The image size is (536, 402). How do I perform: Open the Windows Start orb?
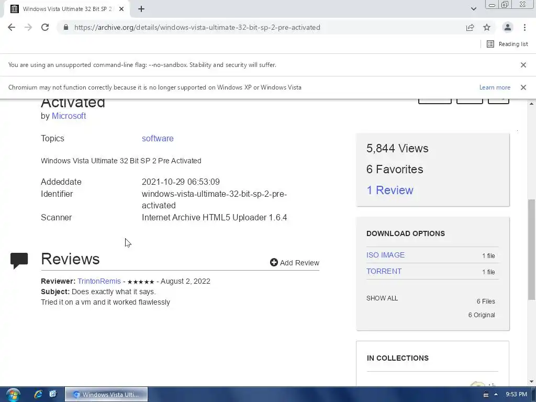[x=13, y=395]
